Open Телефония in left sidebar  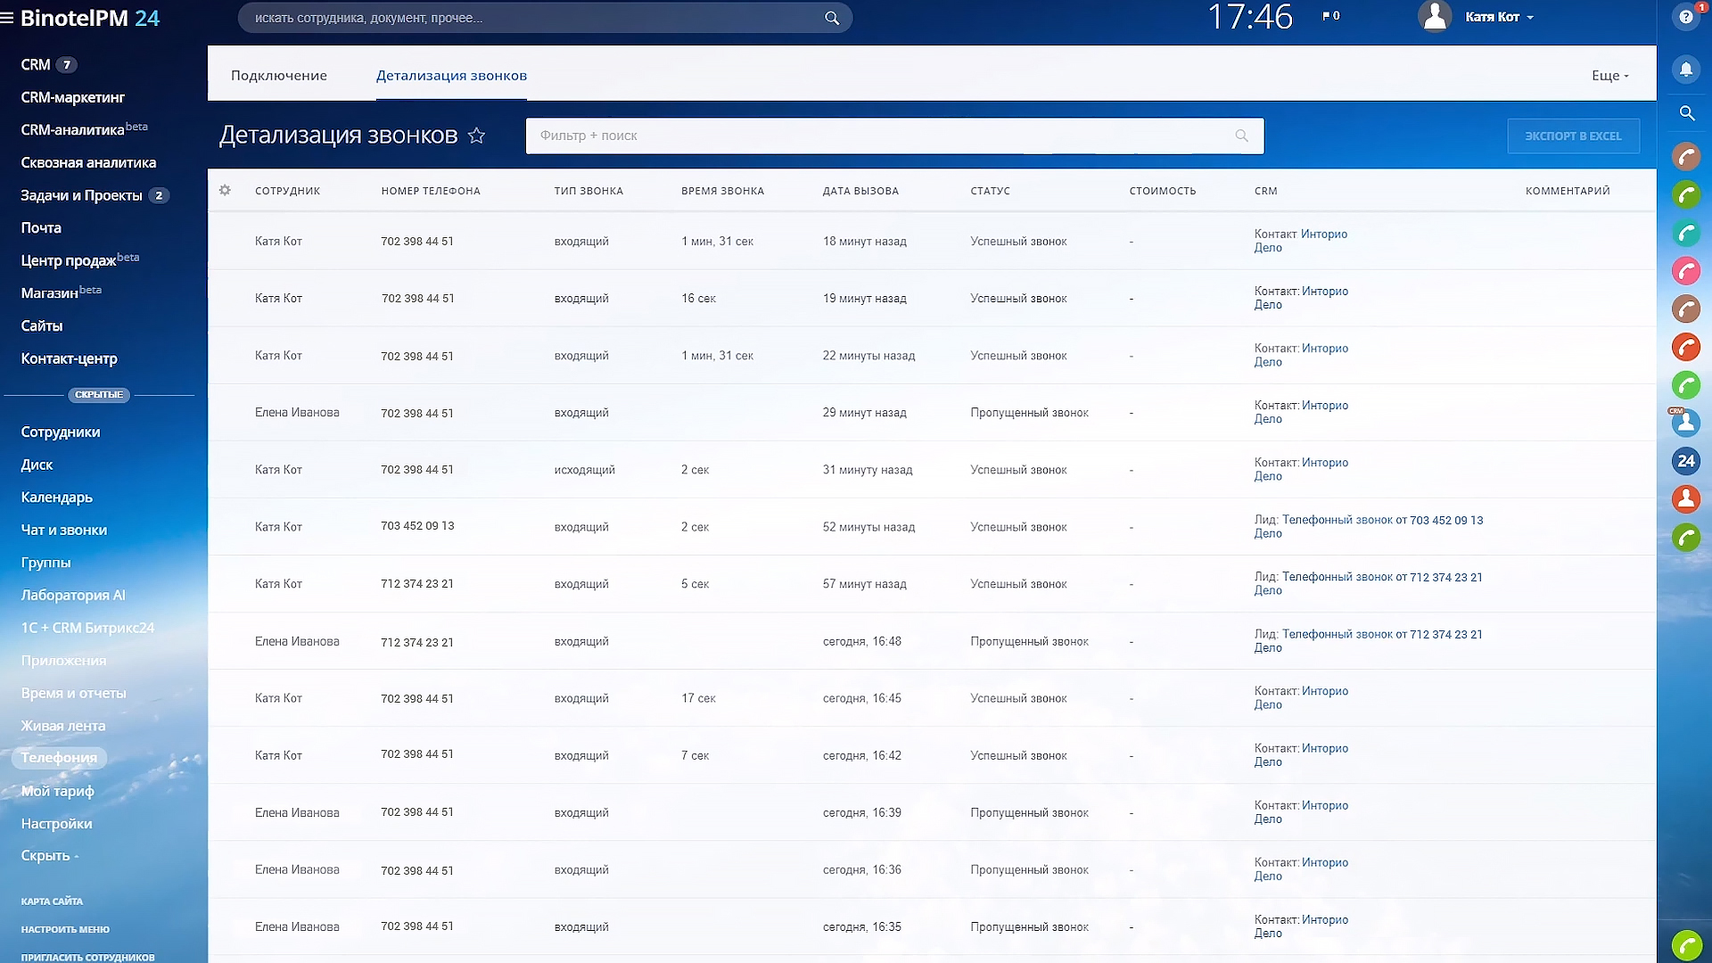coord(59,758)
